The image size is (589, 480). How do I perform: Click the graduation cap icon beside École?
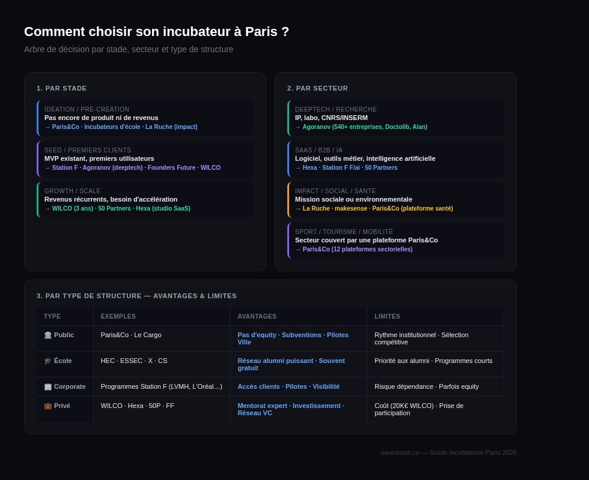(x=47, y=361)
